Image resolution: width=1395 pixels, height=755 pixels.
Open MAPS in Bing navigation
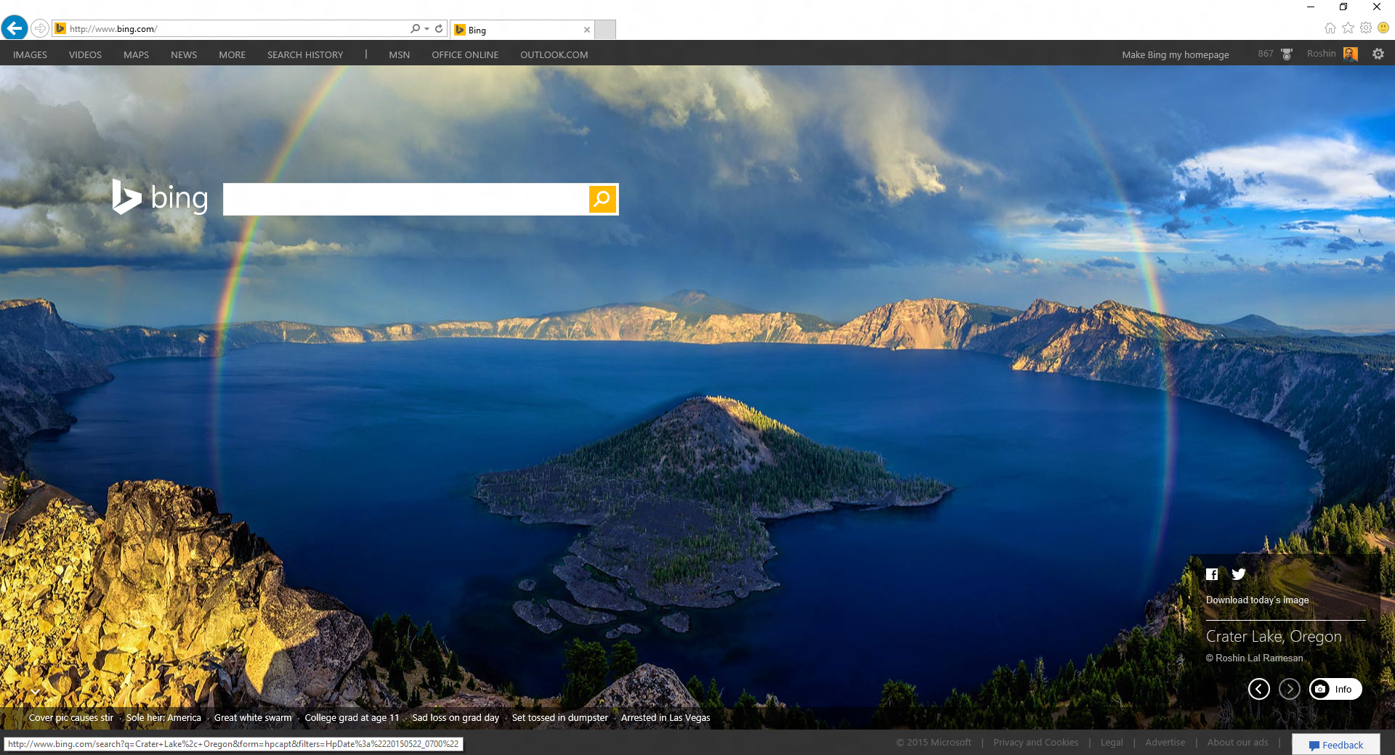click(136, 54)
